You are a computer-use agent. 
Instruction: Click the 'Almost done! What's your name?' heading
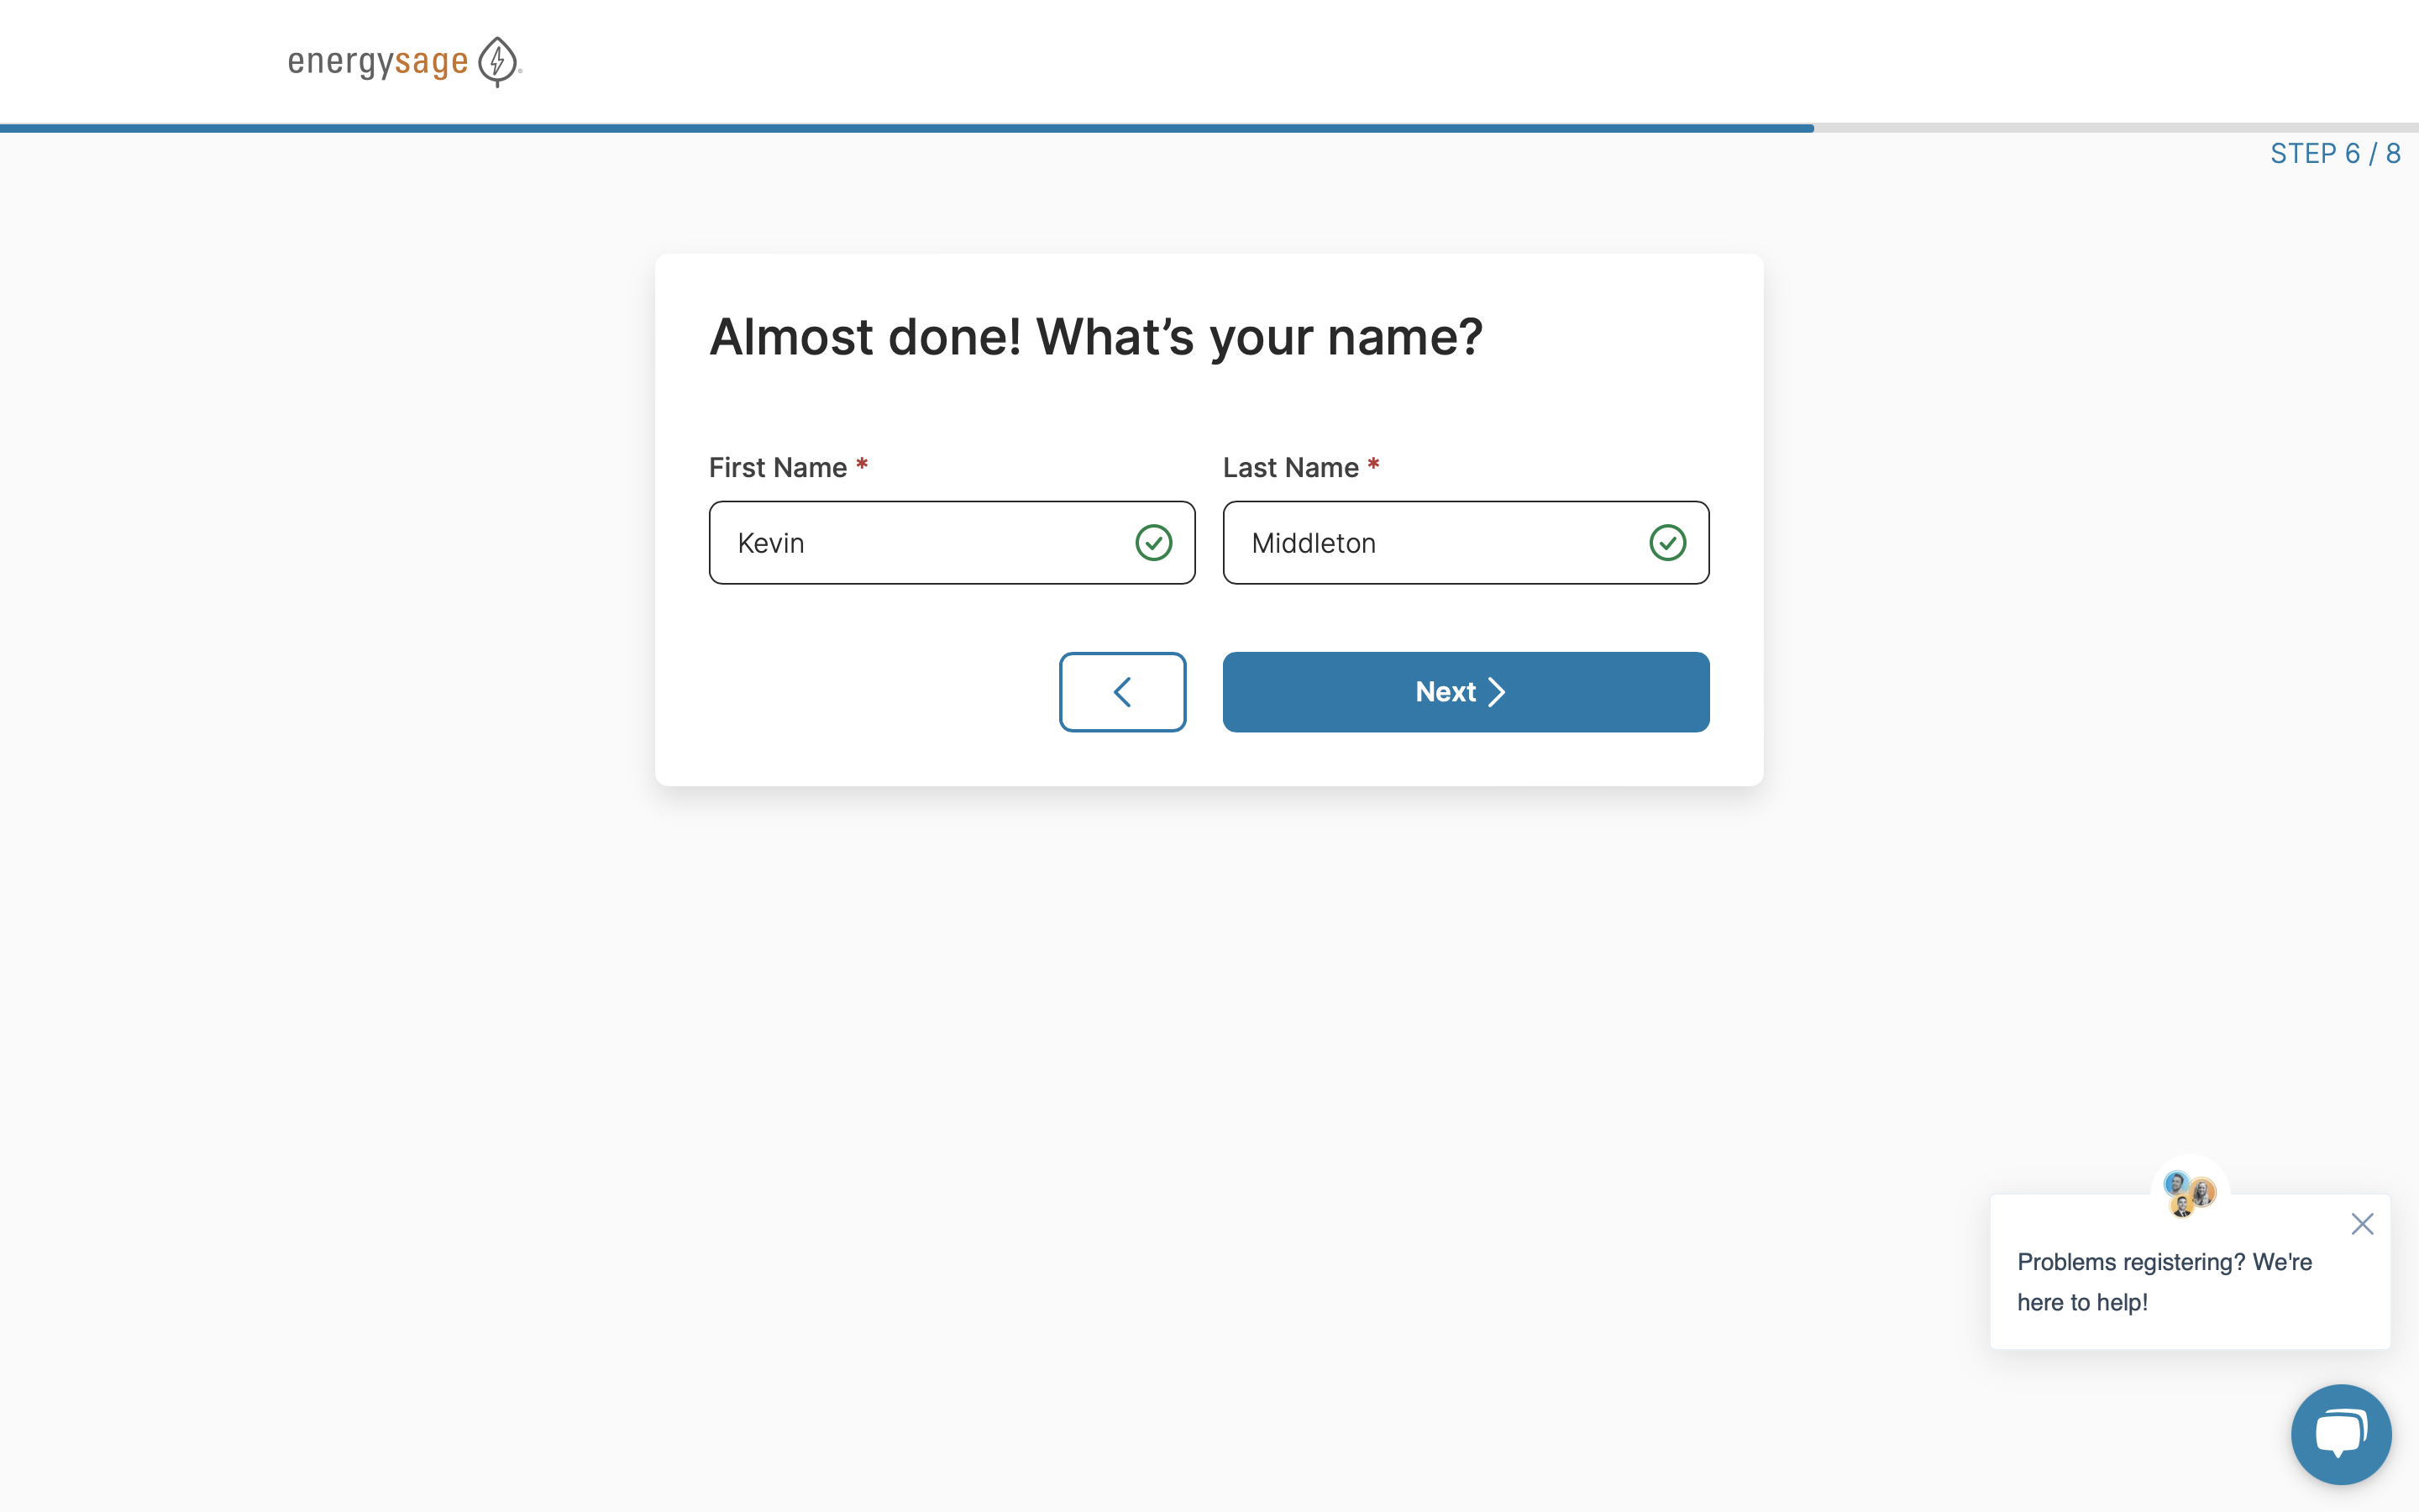coord(1095,337)
